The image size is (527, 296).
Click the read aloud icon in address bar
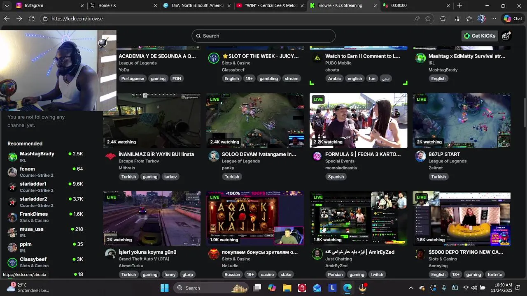click(417, 18)
